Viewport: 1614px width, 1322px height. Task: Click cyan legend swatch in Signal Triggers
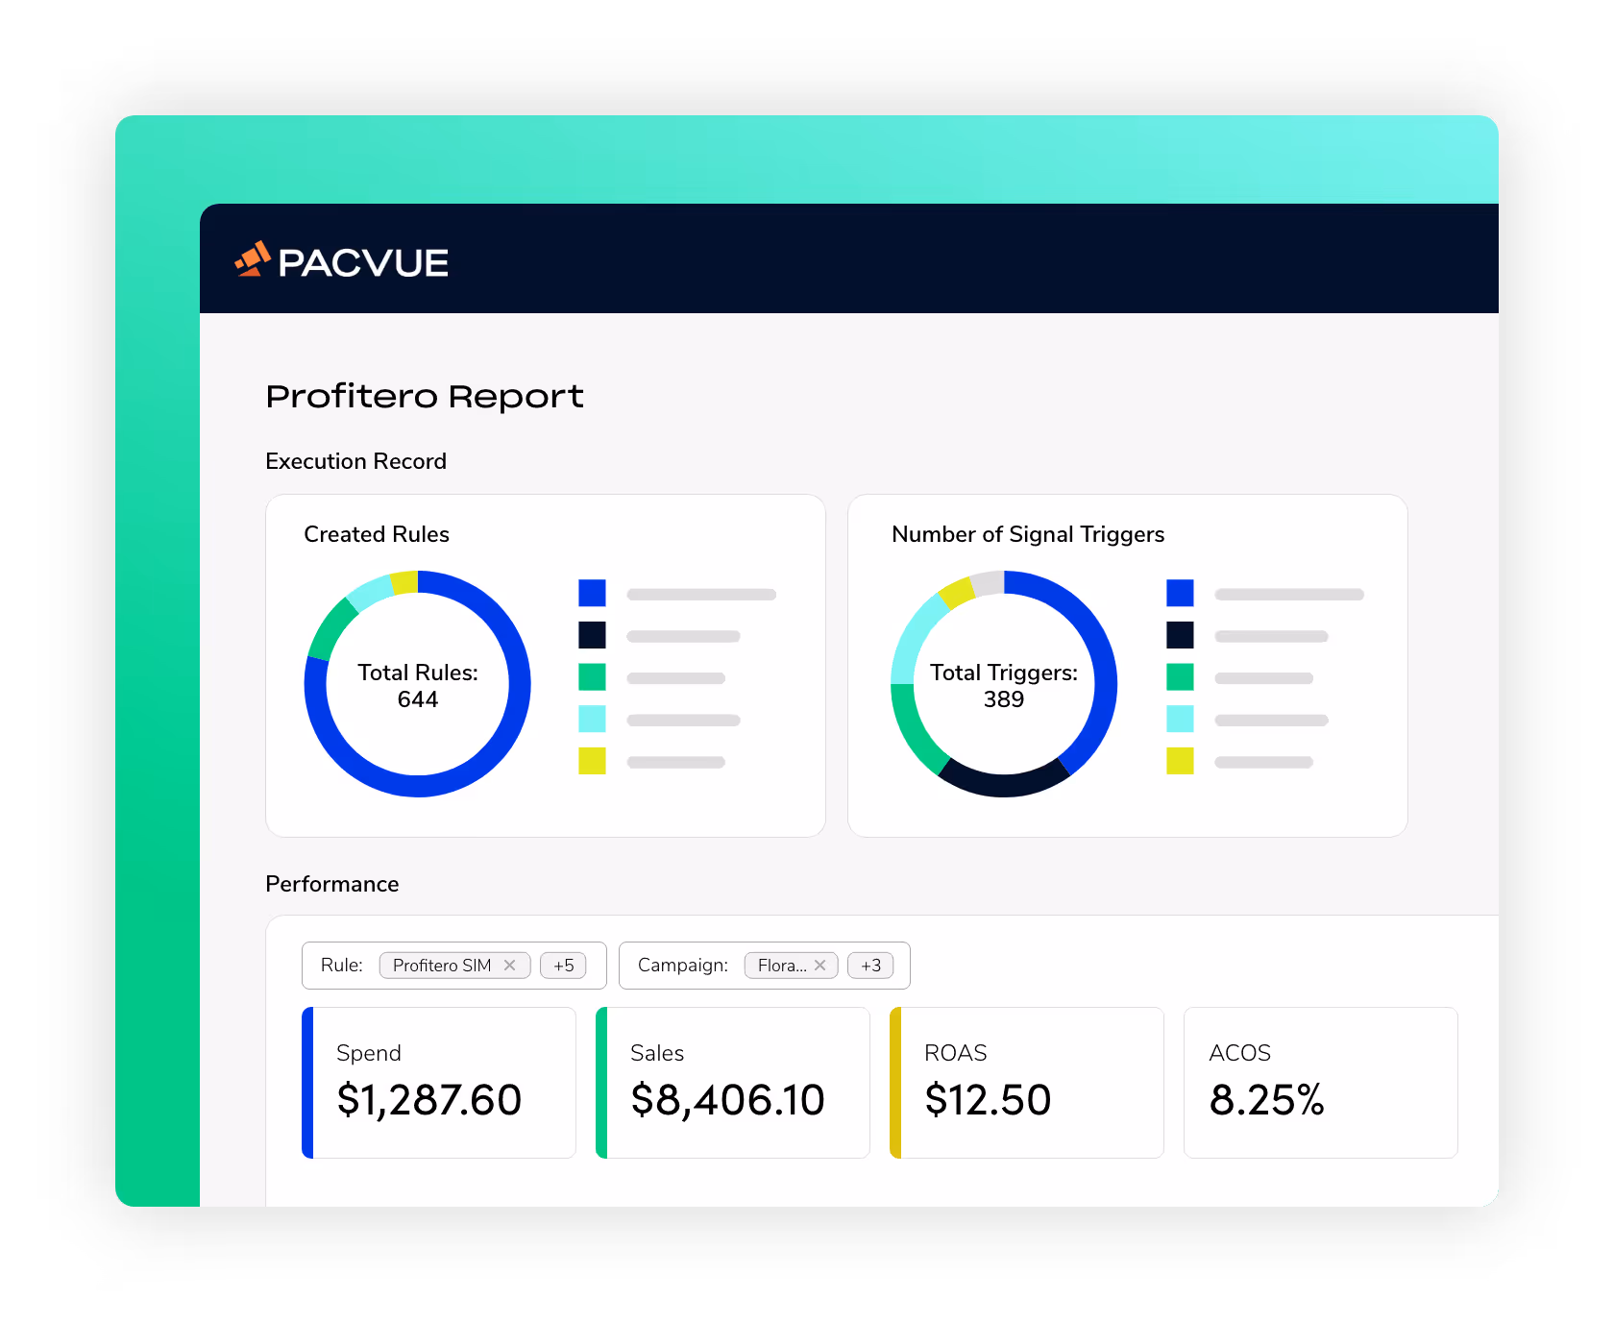point(1180,719)
